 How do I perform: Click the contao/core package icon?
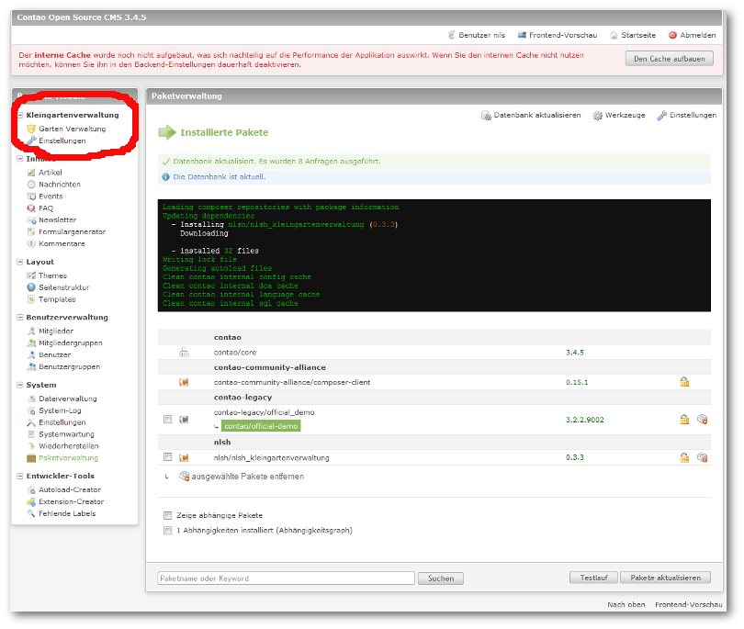click(184, 353)
